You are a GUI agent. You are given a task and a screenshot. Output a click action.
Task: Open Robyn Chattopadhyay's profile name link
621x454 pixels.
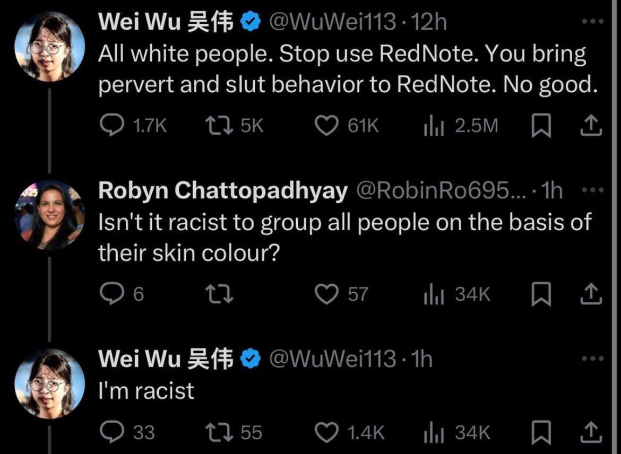pyautogui.click(x=222, y=191)
